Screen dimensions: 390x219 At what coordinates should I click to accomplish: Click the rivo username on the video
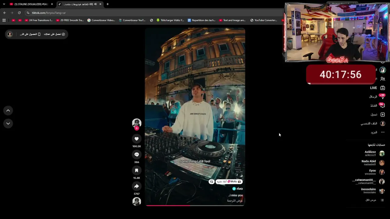240,189
